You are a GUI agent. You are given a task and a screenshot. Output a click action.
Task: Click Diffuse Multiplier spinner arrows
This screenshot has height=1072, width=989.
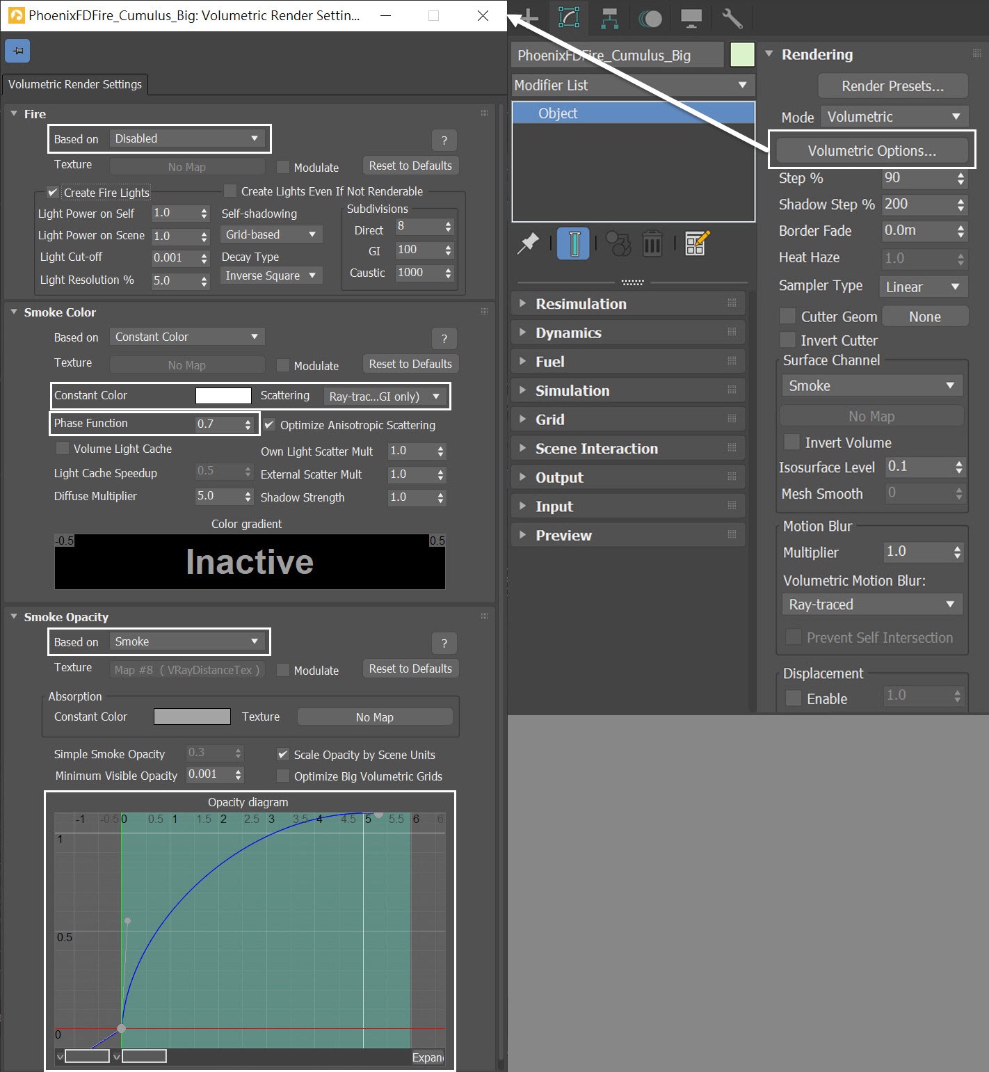point(248,496)
